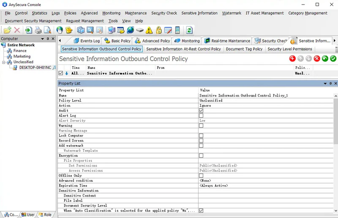Click the computers network toolbar icon
Viewport: 338px width, 218px height.
click(112, 30)
